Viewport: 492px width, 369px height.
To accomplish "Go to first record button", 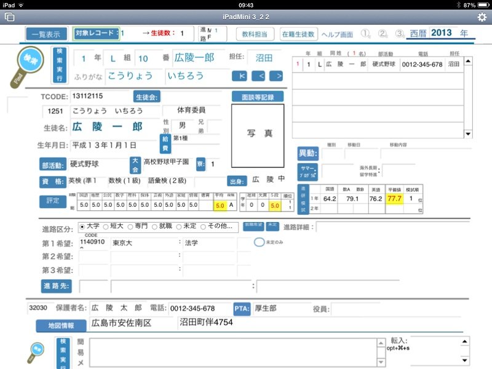I will pyautogui.click(x=239, y=76).
